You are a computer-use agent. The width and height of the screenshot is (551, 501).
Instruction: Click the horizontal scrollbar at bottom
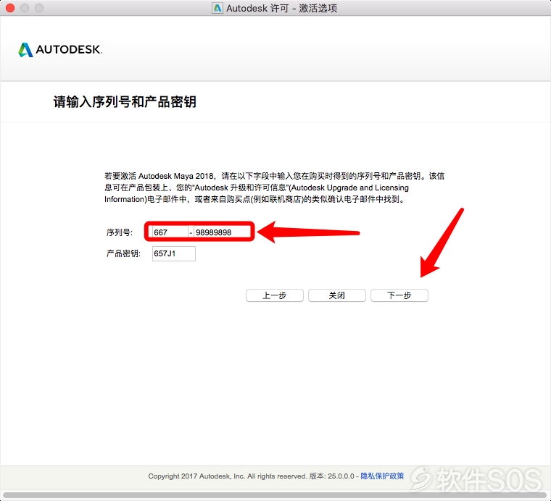pos(275,495)
